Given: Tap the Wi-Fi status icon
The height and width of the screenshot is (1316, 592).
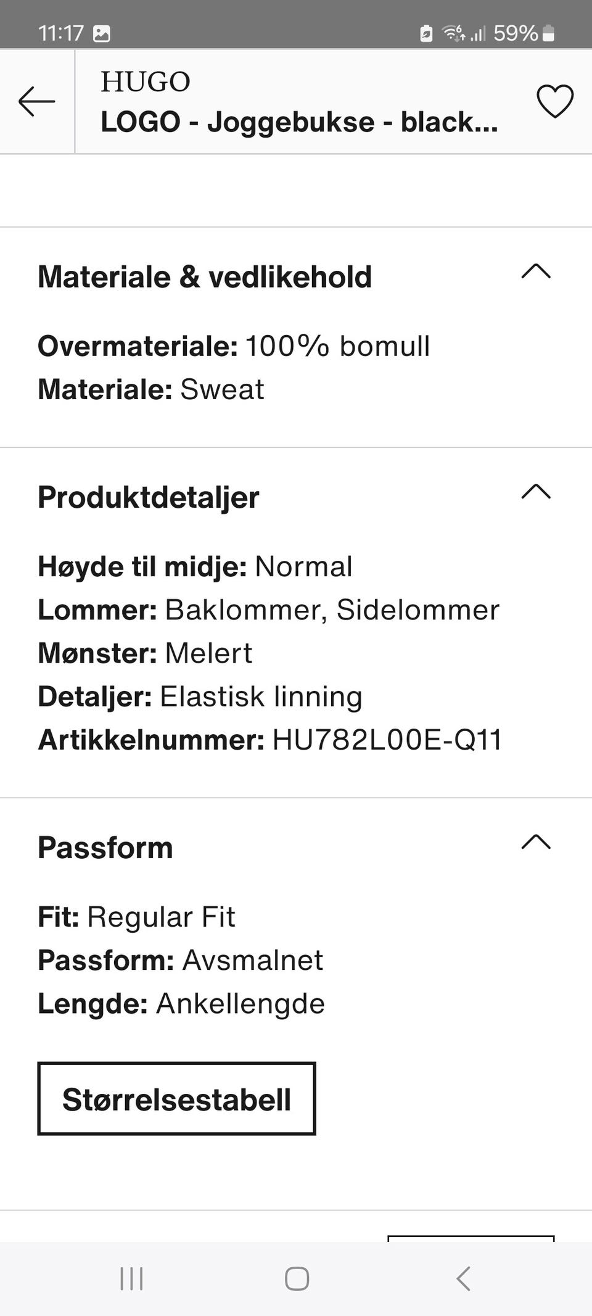Looking at the screenshot, I should click(x=453, y=33).
